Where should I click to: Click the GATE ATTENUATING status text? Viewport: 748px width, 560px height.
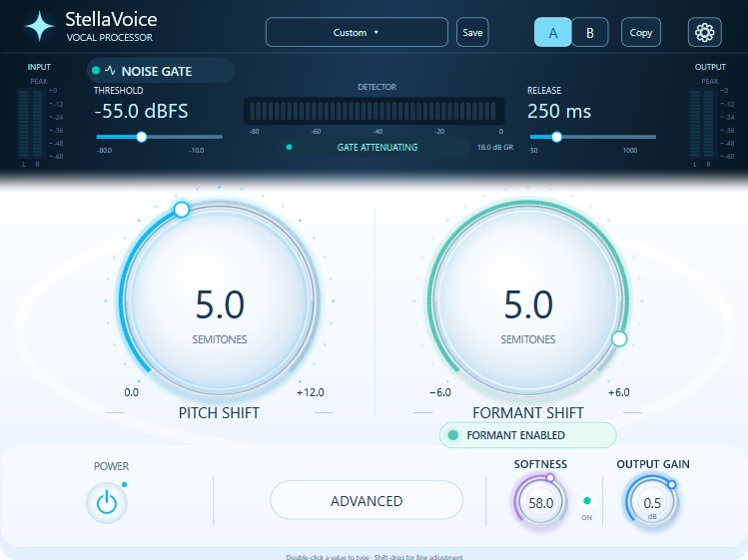[377, 148]
